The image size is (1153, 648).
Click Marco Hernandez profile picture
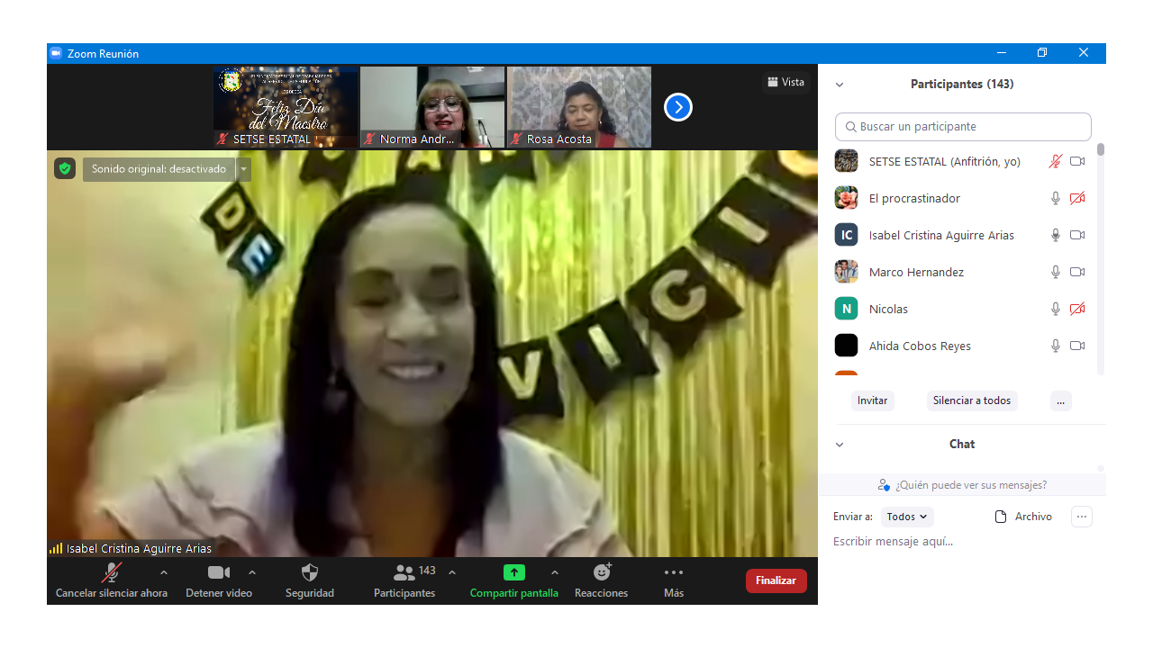[x=846, y=272]
